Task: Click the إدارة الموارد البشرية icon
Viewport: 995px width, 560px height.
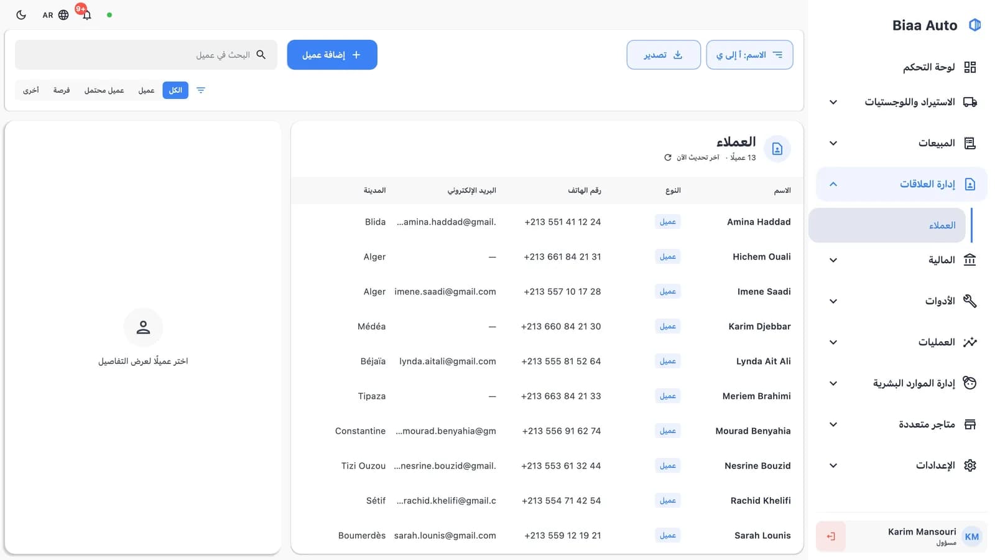Action: pyautogui.click(x=970, y=383)
